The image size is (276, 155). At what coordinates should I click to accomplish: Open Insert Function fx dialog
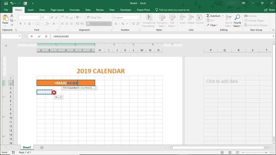click(x=46, y=36)
